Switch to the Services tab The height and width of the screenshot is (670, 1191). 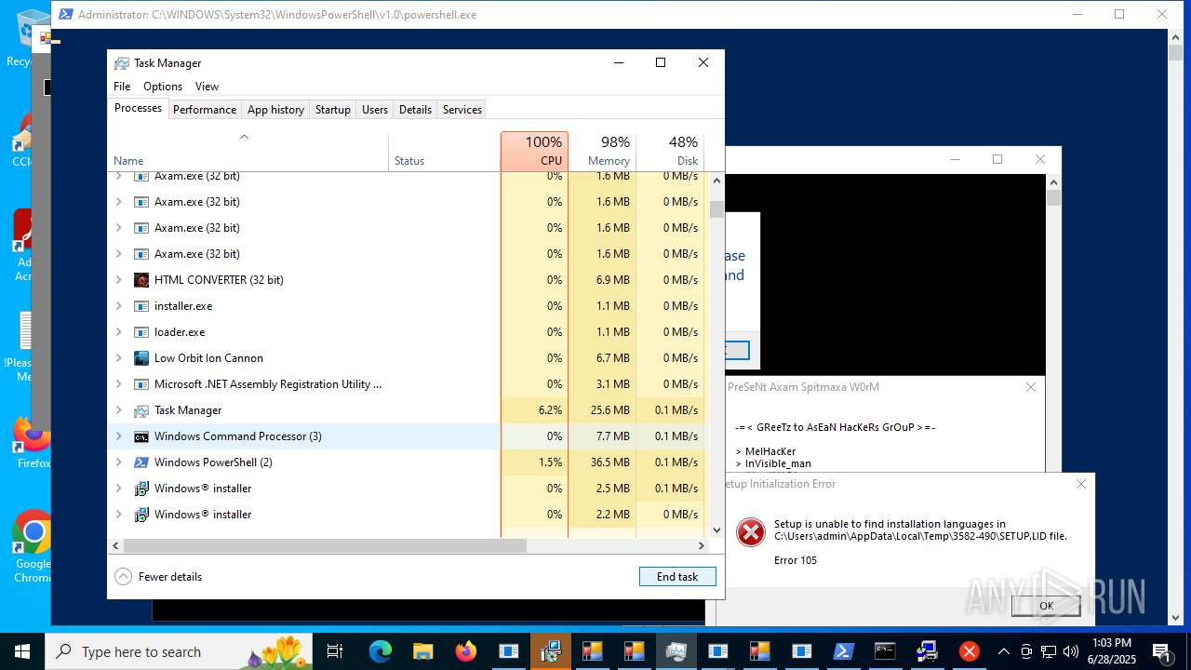click(x=462, y=110)
